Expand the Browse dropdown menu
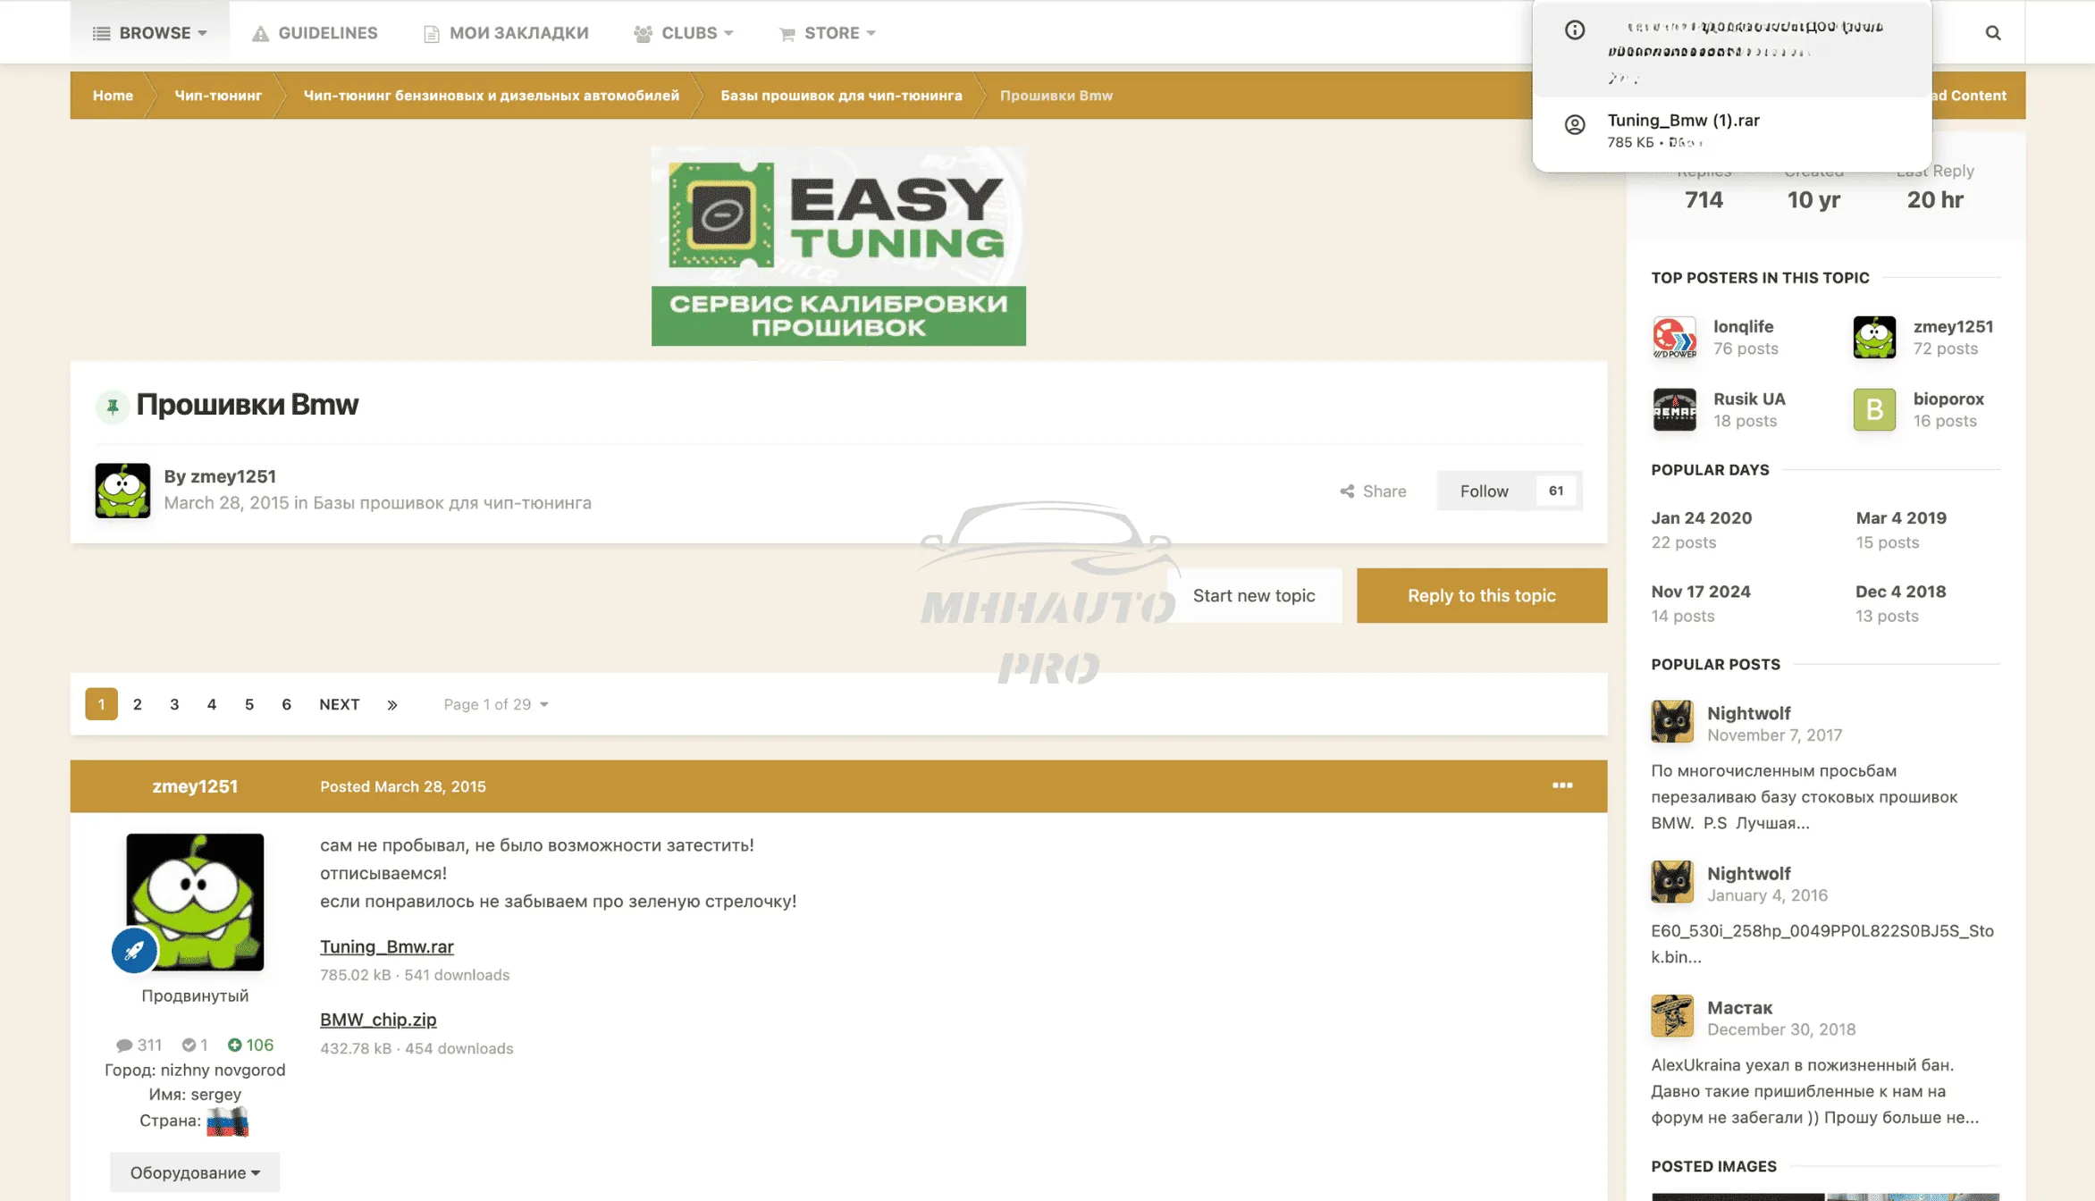The image size is (2095, 1201). tap(150, 33)
